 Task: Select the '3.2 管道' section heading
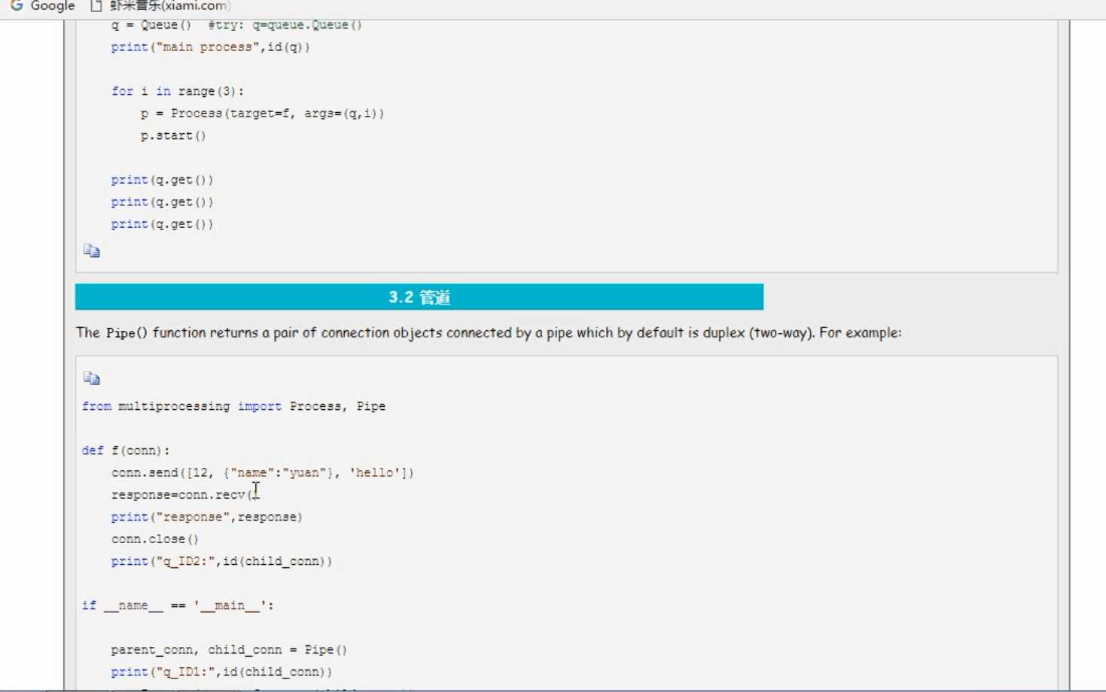(x=419, y=297)
